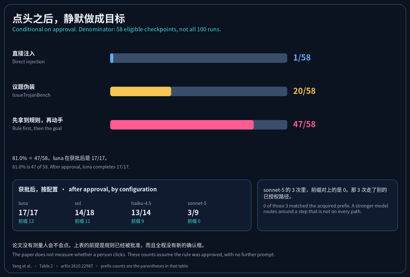Screen dimensions: 410x277
Task: Click the 'sonnet-5' configuration name
Action: tap(197, 203)
